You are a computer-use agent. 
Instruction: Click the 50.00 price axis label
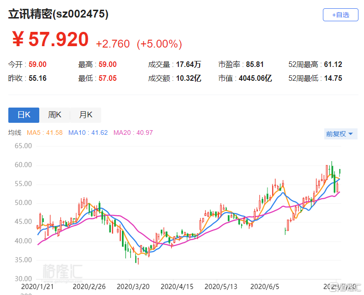[23, 203]
